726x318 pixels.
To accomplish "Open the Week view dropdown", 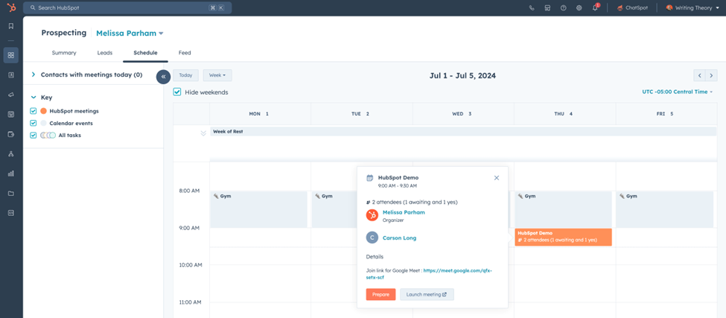I will pyautogui.click(x=217, y=75).
